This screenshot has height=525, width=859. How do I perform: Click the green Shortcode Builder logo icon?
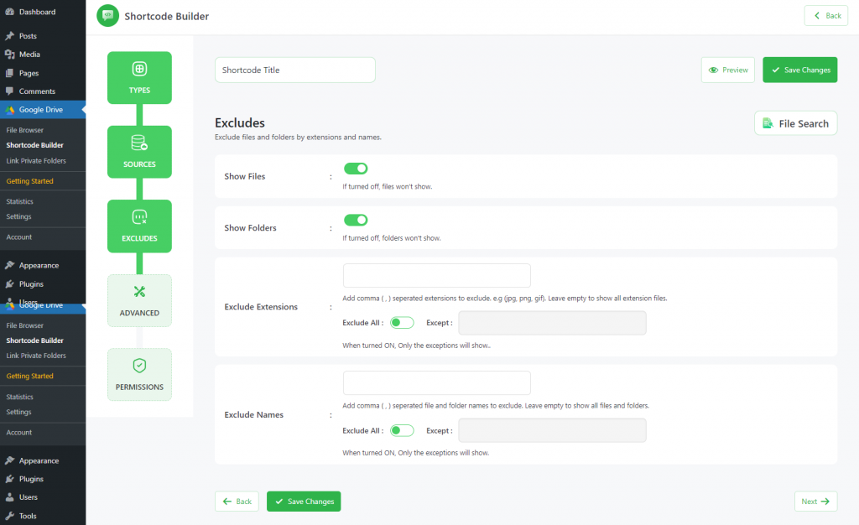[x=108, y=16]
